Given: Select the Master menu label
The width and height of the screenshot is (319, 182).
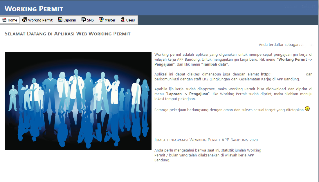Looking at the screenshot, I should click(x=110, y=20).
